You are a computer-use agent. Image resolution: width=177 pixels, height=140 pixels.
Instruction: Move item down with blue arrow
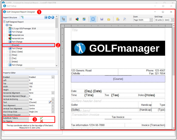coord(49,17)
